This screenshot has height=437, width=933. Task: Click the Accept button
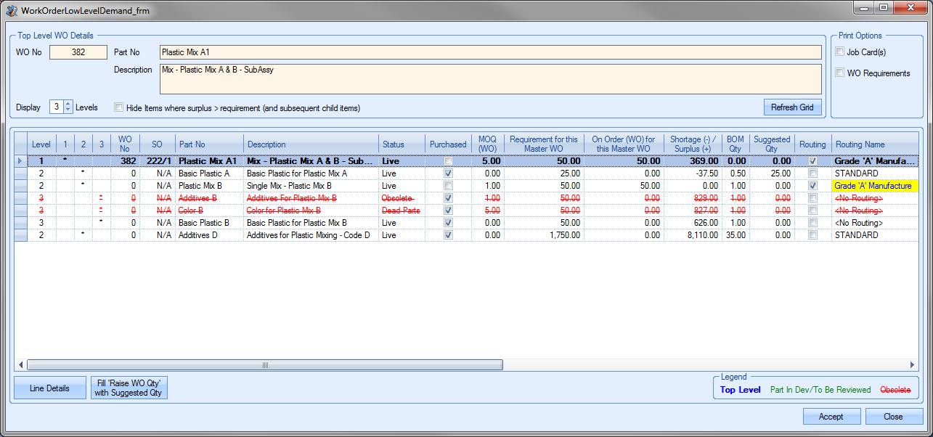point(831,417)
